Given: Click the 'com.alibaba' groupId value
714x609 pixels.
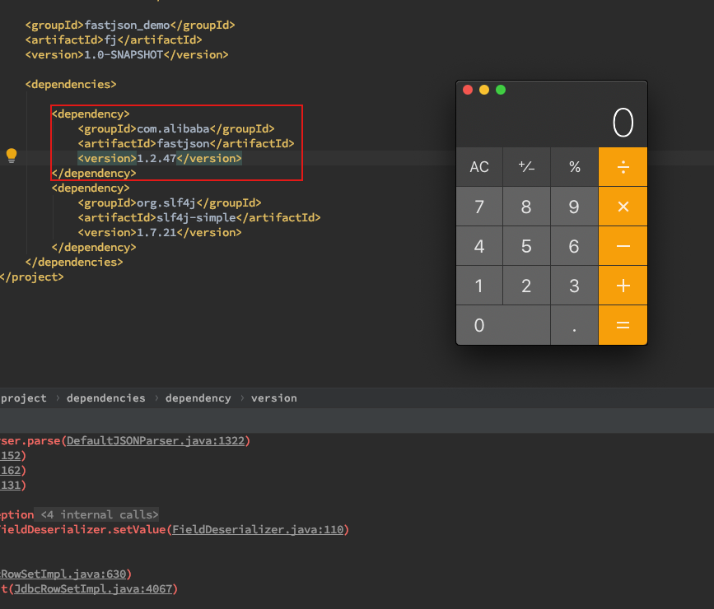Looking at the screenshot, I should [x=173, y=129].
